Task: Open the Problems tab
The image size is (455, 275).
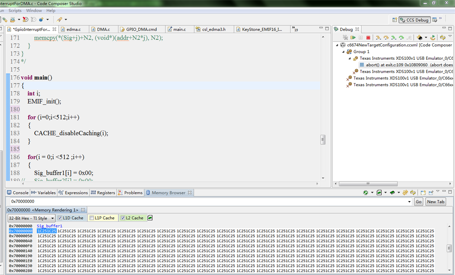Action: tap(130, 193)
